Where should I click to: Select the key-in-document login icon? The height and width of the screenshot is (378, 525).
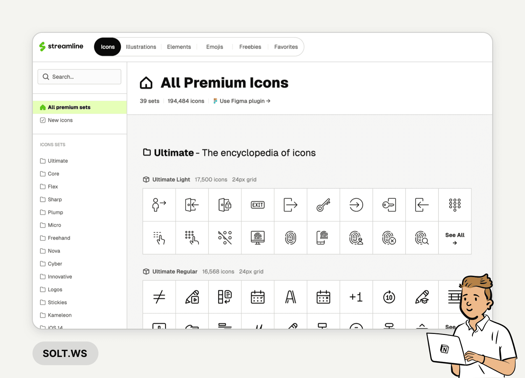point(389,205)
